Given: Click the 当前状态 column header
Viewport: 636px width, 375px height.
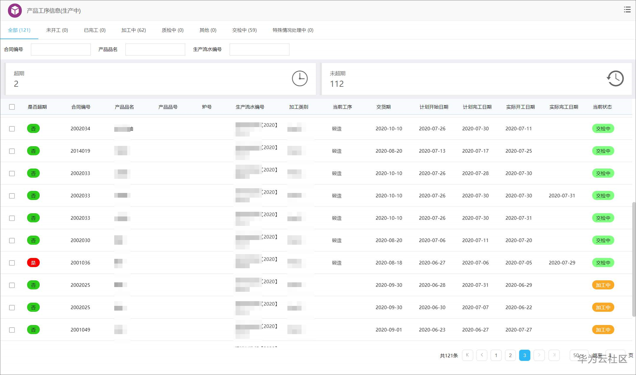Looking at the screenshot, I should (x=602, y=107).
